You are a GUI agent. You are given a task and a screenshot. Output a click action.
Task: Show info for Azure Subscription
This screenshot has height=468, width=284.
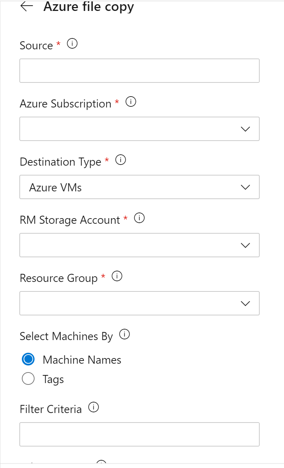(131, 102)
